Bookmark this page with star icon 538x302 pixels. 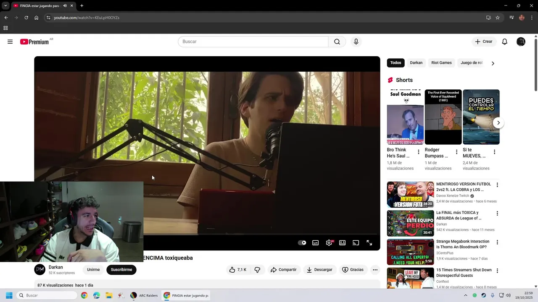[498, 18]
